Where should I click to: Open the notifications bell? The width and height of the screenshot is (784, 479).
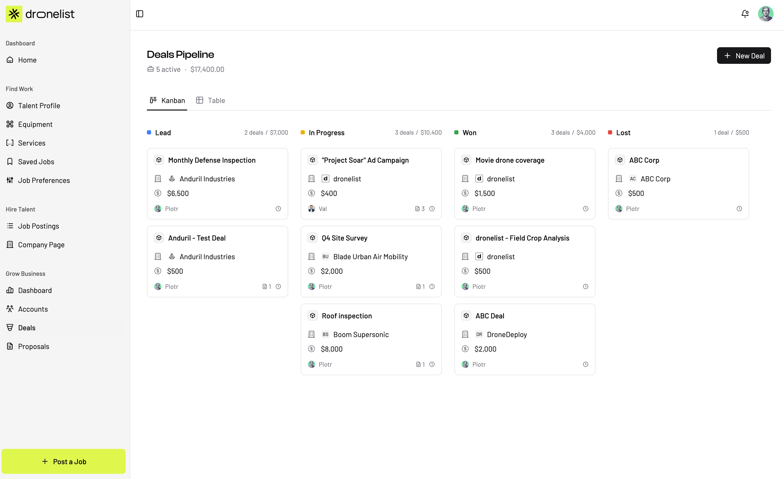[x=745, y=14]
